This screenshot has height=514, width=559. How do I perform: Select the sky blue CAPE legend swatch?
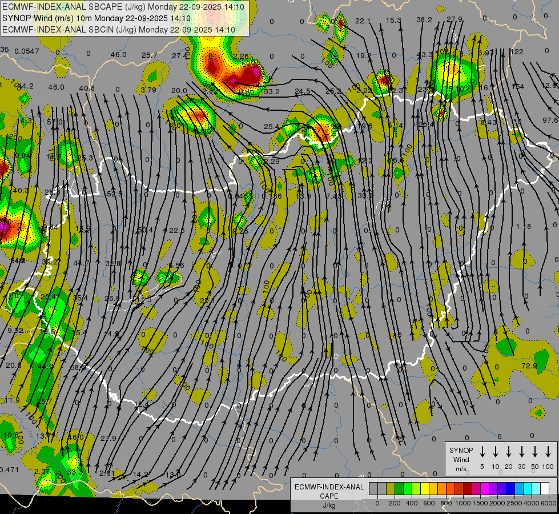click(x=520, y=488)
